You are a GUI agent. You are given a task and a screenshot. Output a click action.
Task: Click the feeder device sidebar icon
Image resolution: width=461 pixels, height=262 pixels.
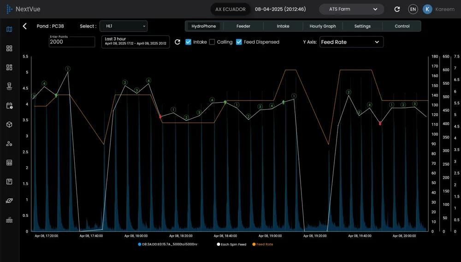coord(9,87)
